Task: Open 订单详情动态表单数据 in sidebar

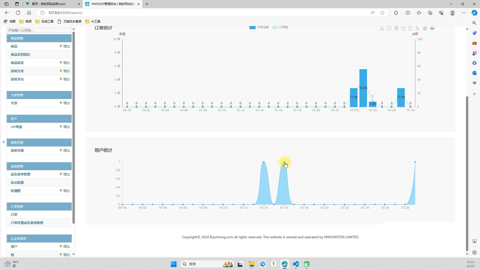Action: click(x=27, y=223)
